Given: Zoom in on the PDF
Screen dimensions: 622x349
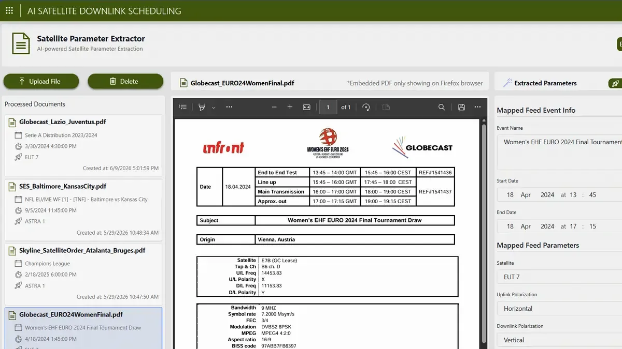Looking at the screenshot, I should pos(290,107).
